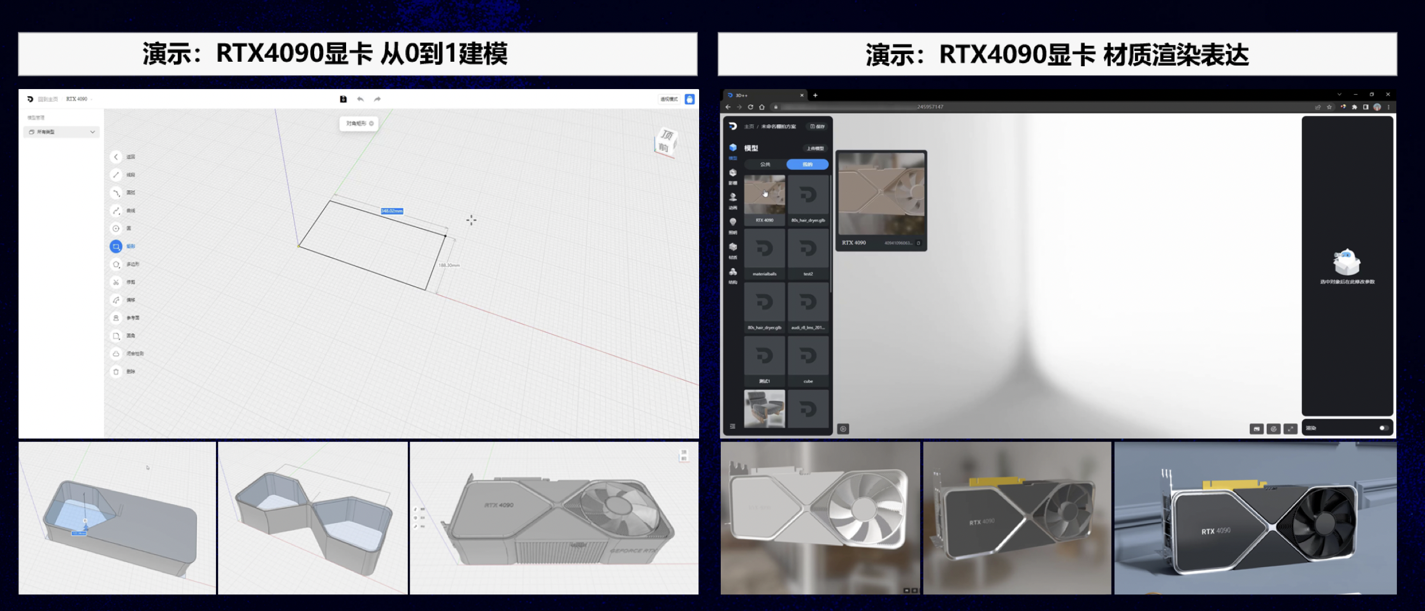Select the 我的 my models tab

[807, 164]
